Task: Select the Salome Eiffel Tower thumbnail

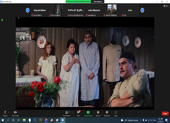Action: 112,10
